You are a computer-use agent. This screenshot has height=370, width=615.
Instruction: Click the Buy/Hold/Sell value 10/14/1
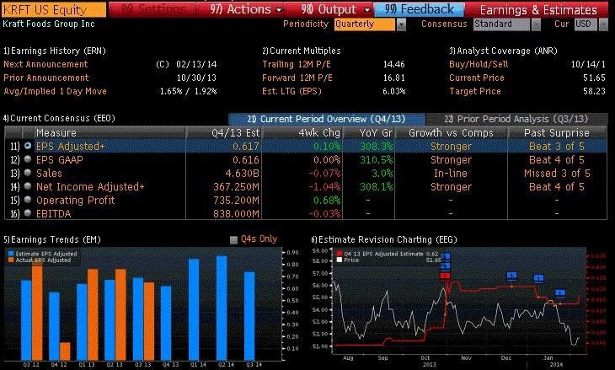click(x=588, y=64)
